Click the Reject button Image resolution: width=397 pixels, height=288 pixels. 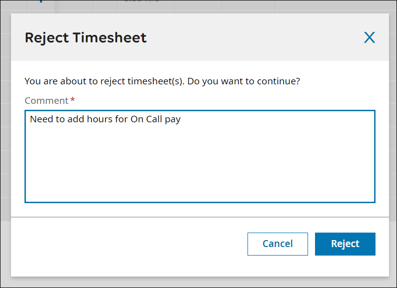pyautogui.click(x=345, y=244)
